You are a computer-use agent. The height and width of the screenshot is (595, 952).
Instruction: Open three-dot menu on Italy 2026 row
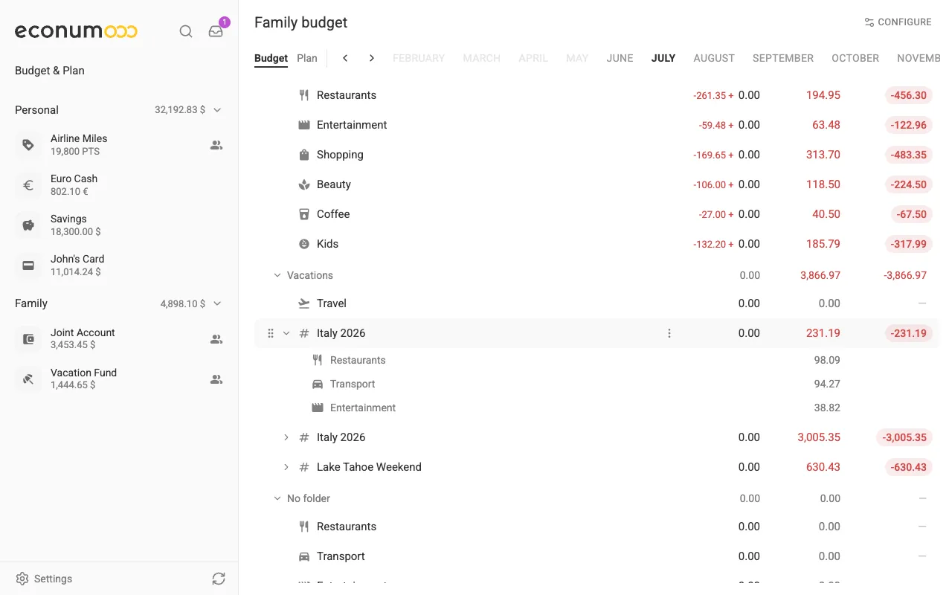669,333
